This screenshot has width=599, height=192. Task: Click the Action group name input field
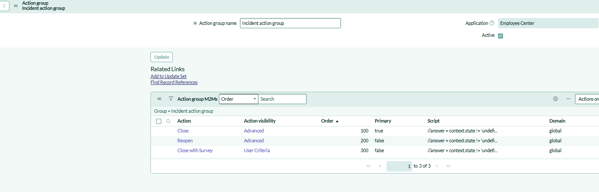coord(290,23)
